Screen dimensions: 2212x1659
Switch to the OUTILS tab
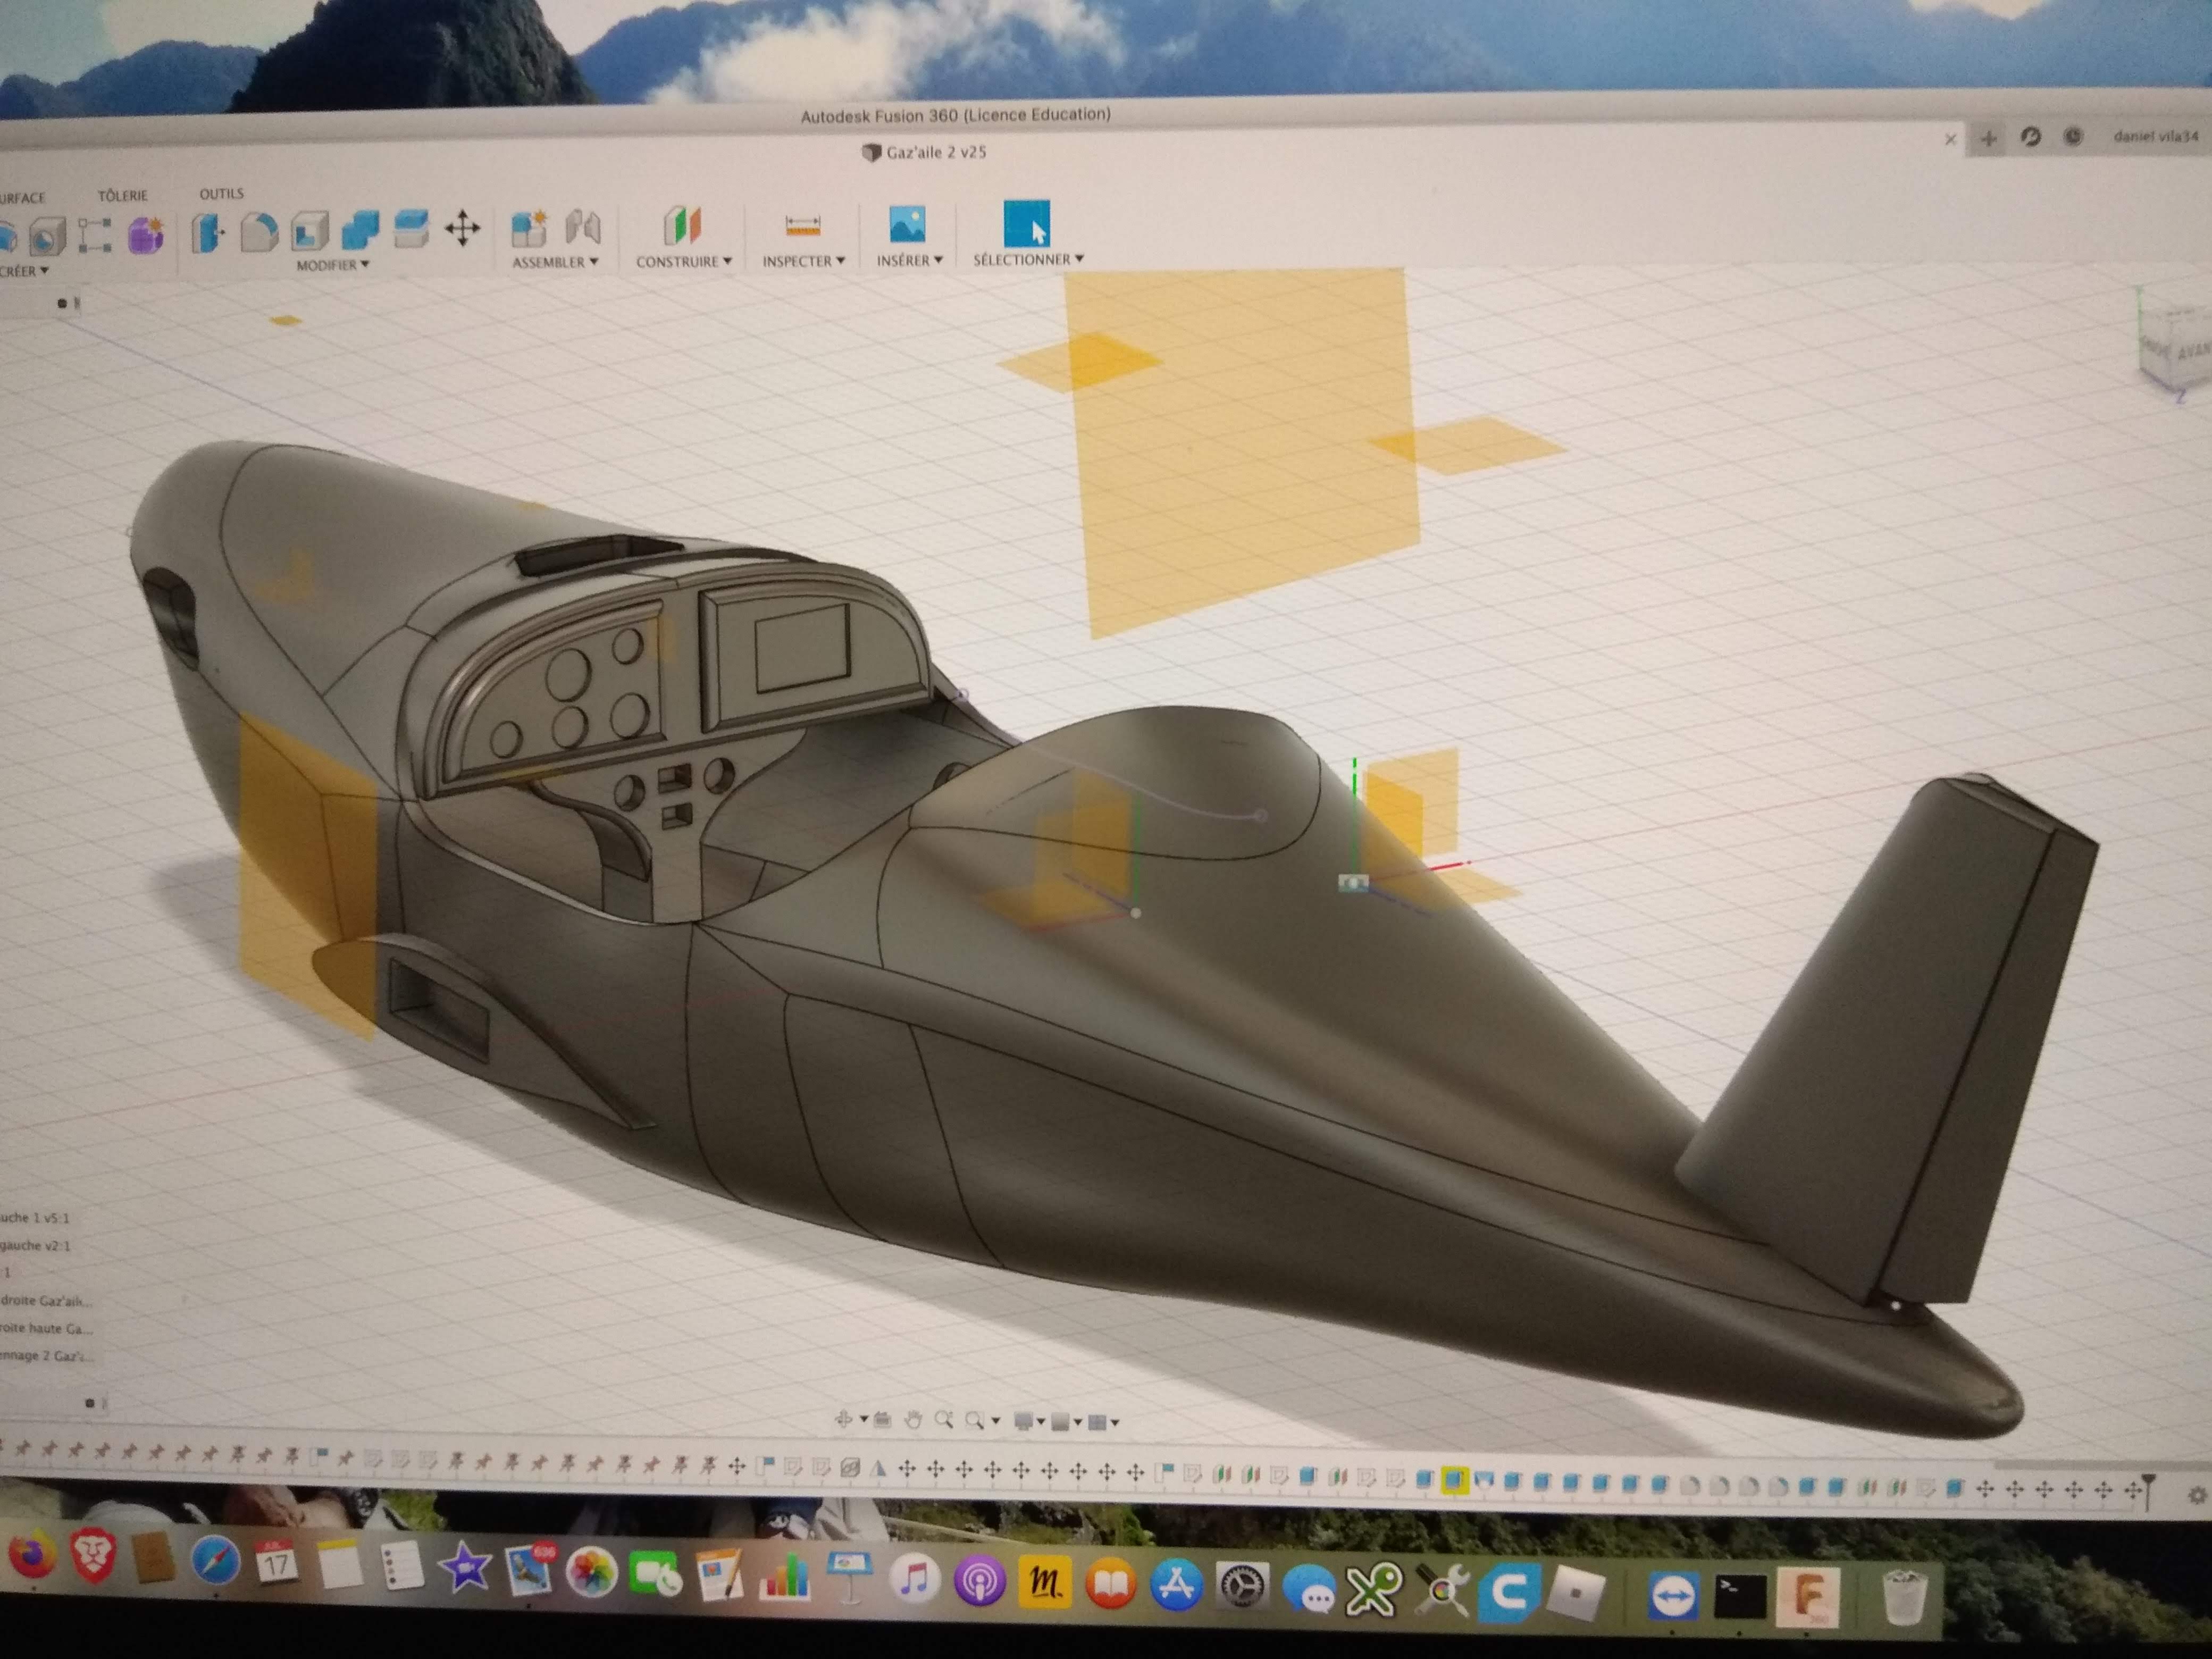click(x=221, y=194)
